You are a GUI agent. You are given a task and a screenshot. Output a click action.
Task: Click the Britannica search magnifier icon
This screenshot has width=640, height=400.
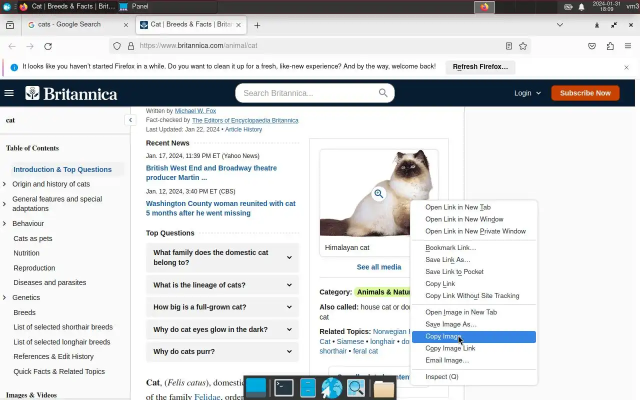[383, 93]
